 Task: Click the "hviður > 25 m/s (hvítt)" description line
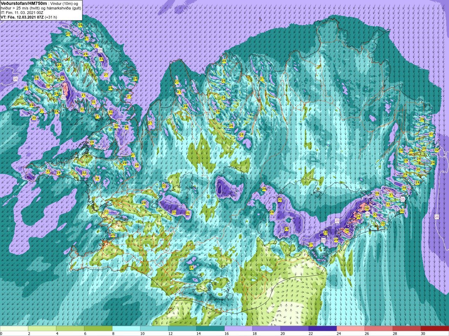[x=41, y=8]
